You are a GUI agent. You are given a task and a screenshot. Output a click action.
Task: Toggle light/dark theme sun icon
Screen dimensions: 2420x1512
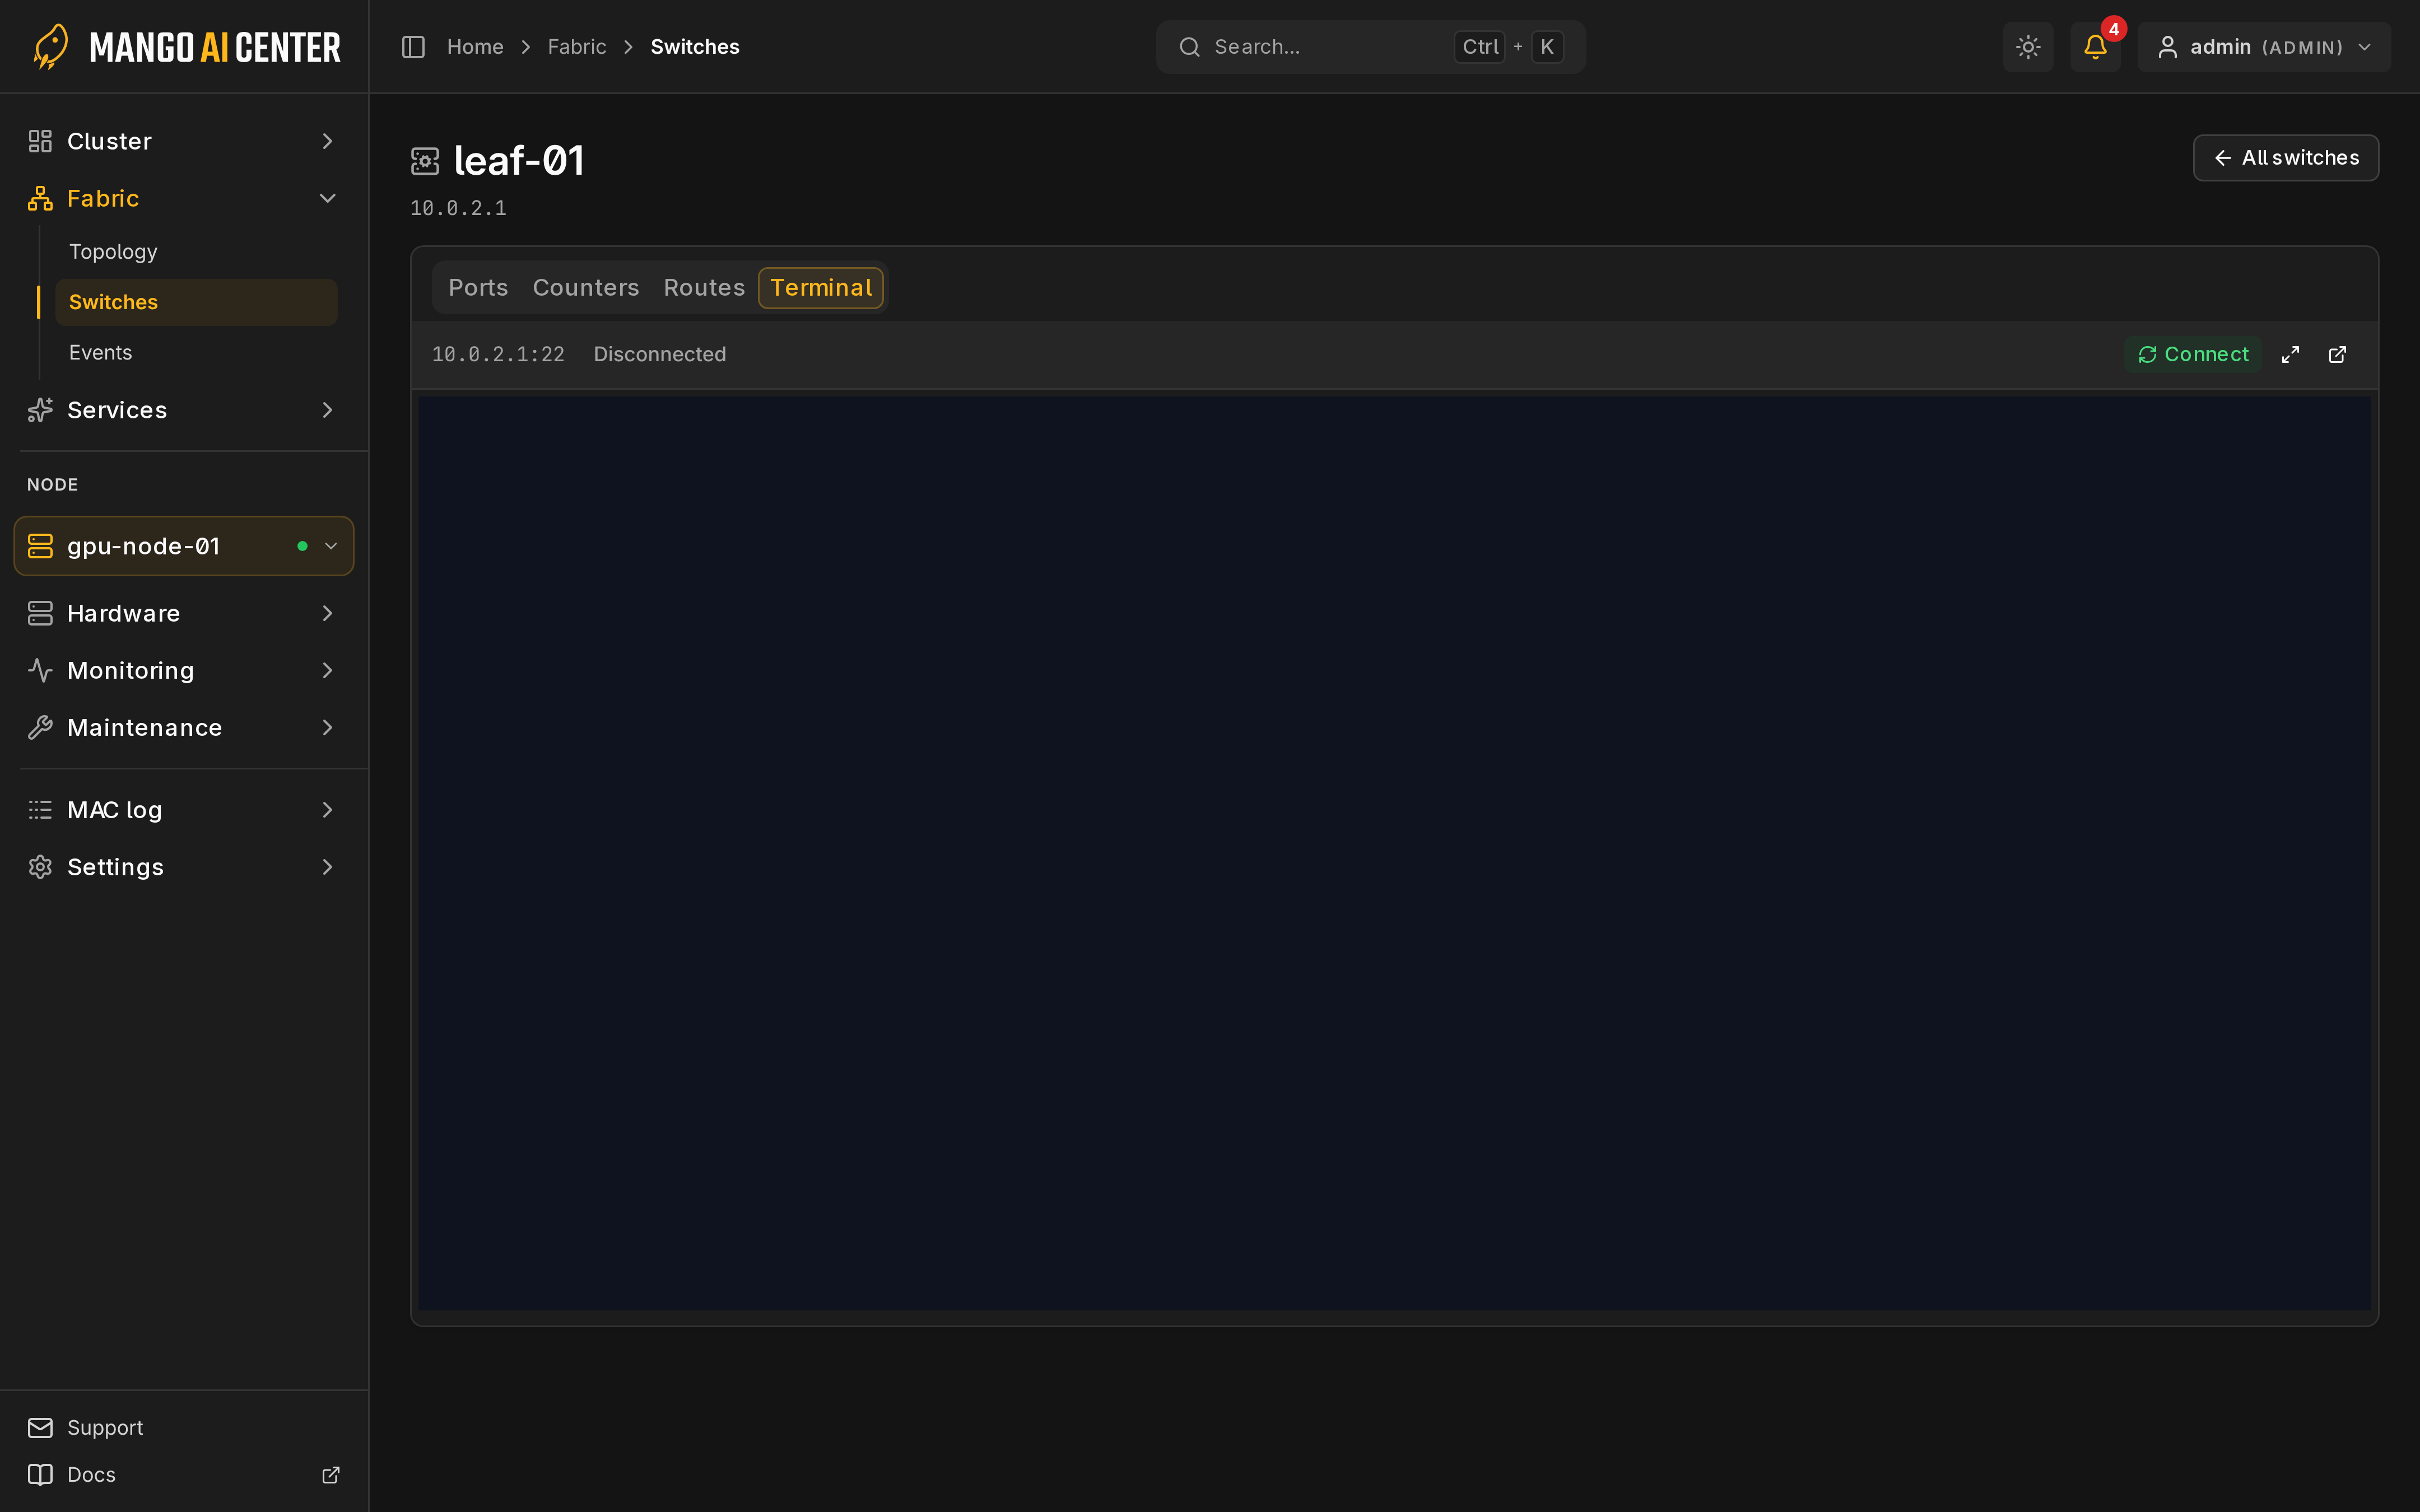pyautogui.click(x=2028, y=47)
